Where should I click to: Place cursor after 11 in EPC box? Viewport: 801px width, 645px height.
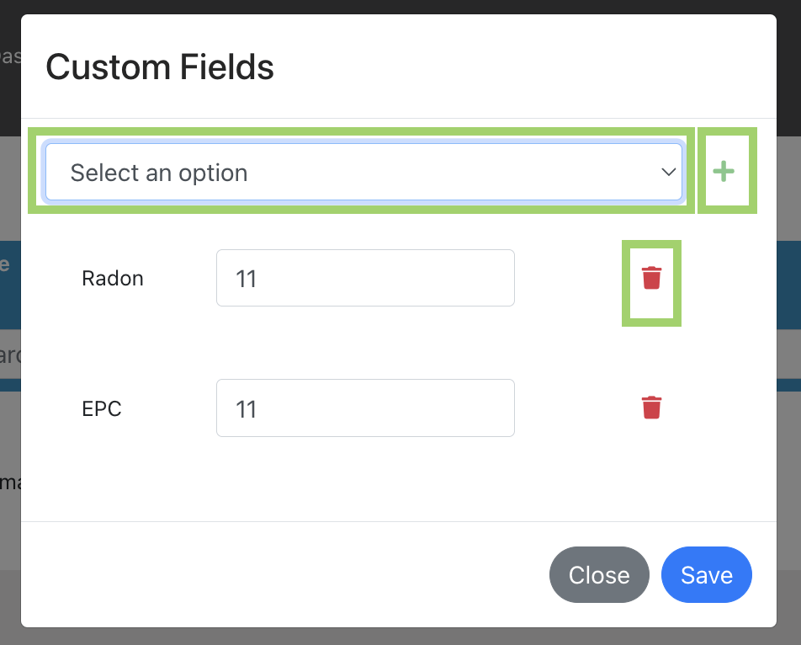click(258, 409)
